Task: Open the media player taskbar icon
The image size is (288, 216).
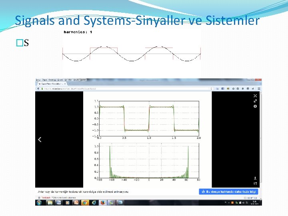Action: [x=68, y=202]
